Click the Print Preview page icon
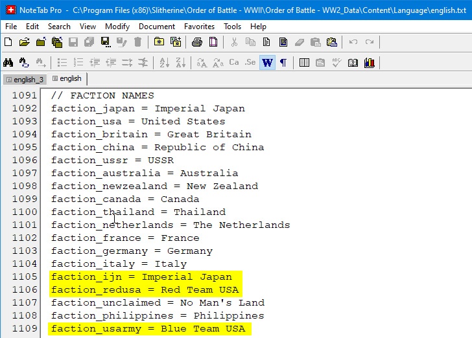The image size is (472, 338). [213, 42]
